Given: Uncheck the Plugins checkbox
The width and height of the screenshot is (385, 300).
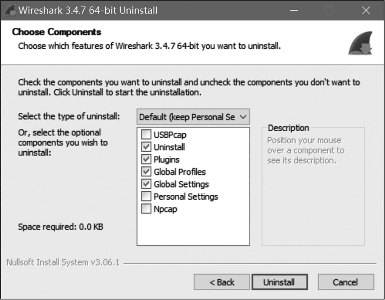Looking at the screenshot, I should tap(146, 159).
